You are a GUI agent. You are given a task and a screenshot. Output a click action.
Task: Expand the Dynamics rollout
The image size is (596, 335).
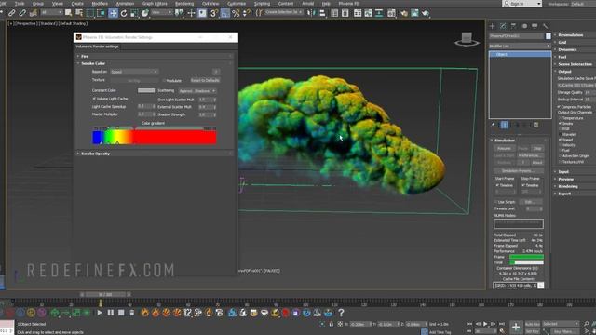tap(567, 49)
